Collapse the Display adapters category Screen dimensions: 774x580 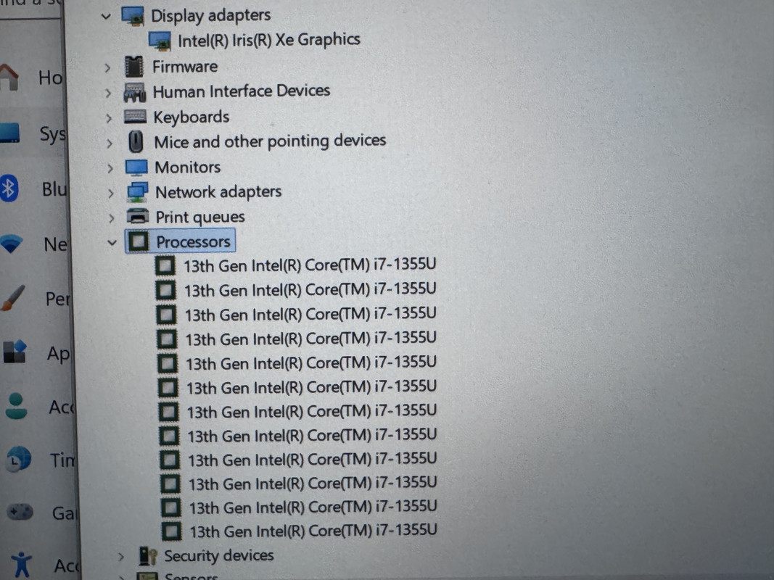[x=106, y=17]
